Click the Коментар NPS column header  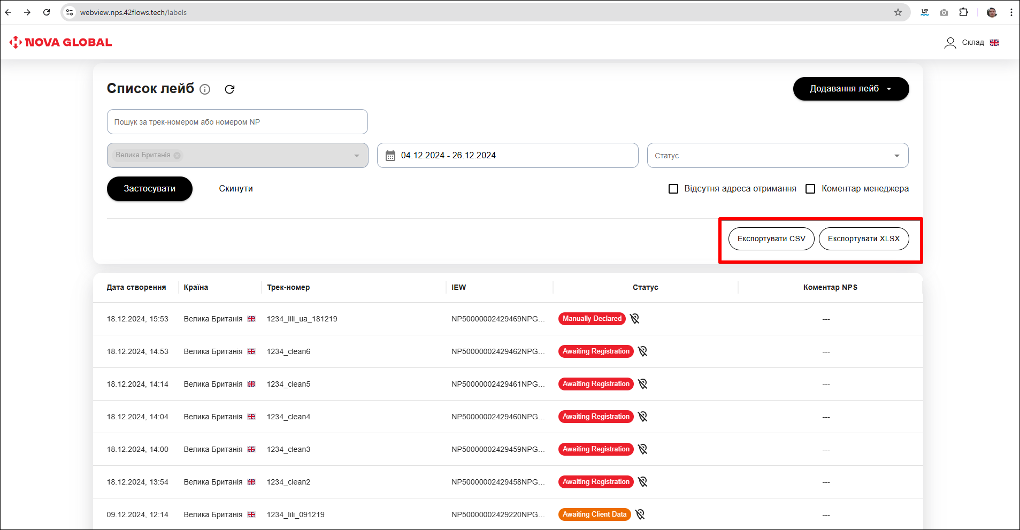click(830, 287)
